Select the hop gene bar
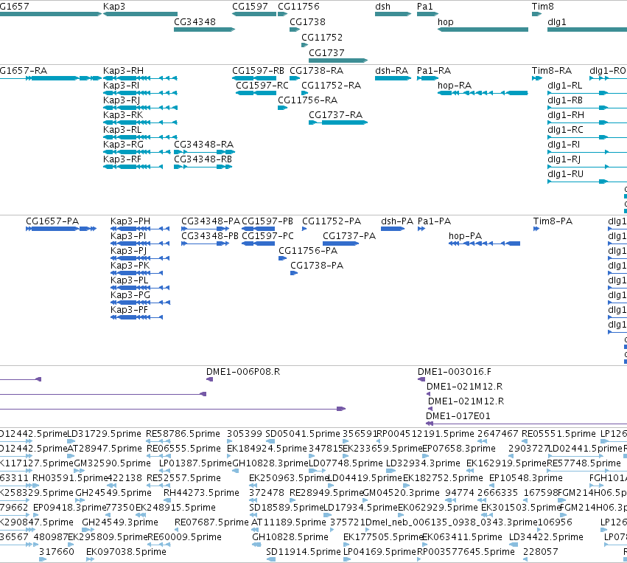This screenshot has height=563, width=627. coord(483,30)
